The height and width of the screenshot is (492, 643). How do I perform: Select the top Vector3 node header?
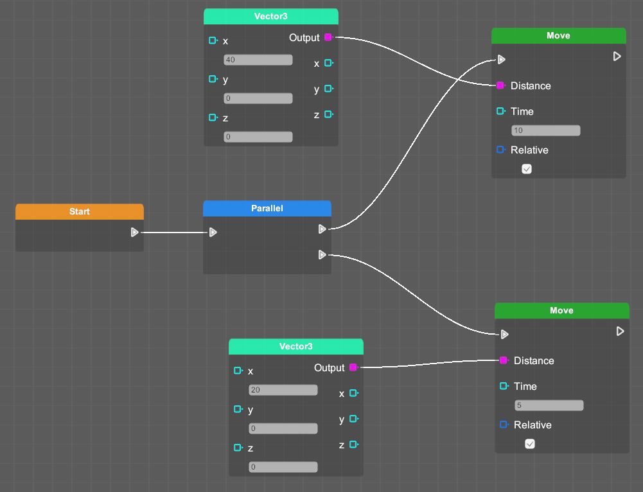click(x=271, y=16)
